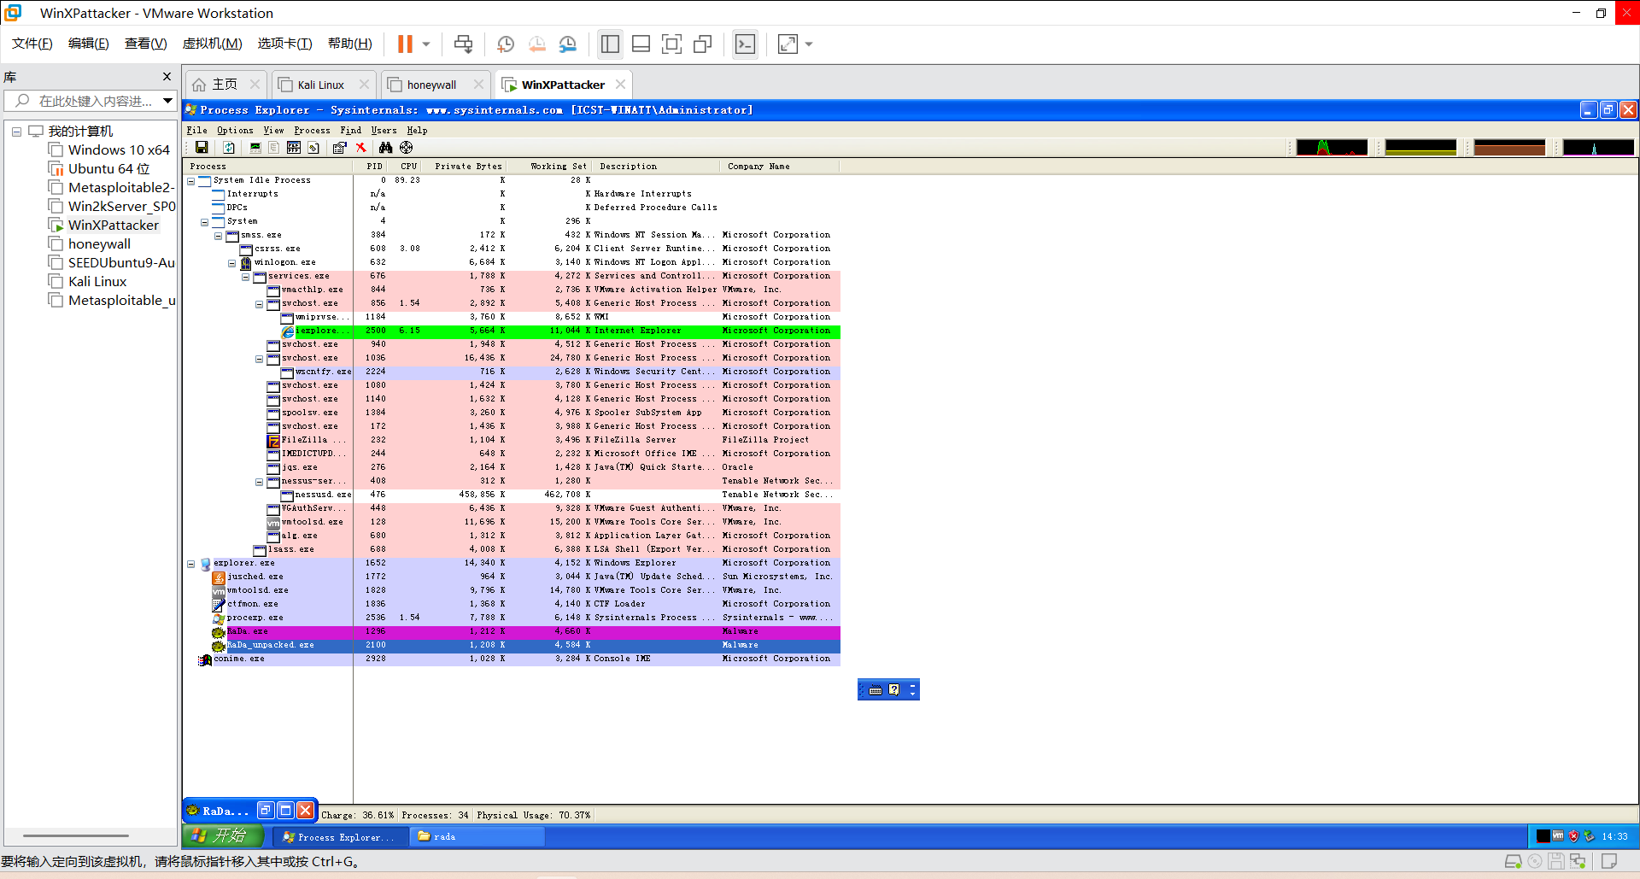Collapse the winlogon.exe tree node
The height and width of the screenshot is (879, 1640).
point(232,263)
